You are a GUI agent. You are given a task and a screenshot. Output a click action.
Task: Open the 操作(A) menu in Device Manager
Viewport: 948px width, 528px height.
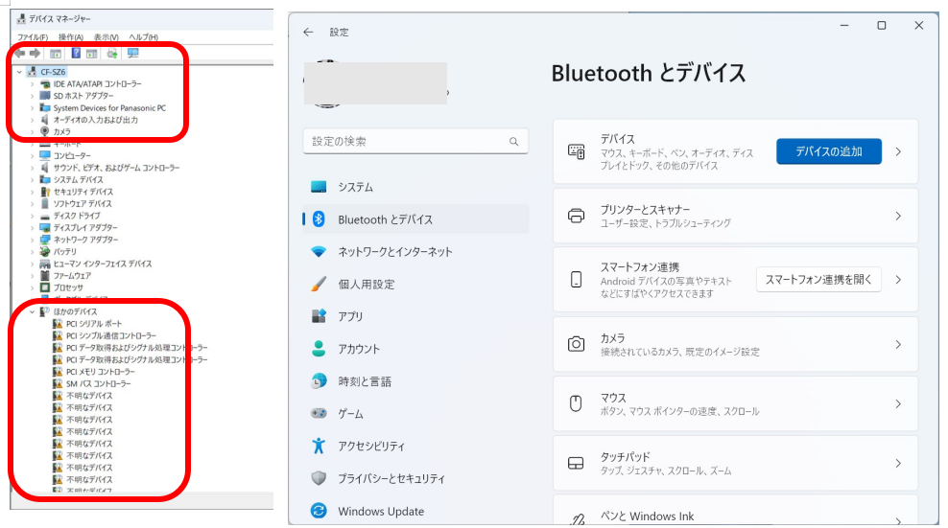[71, 37]
